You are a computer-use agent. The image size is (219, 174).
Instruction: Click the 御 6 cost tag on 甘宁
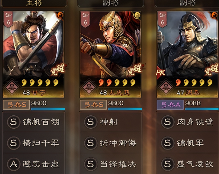point(8,19)
